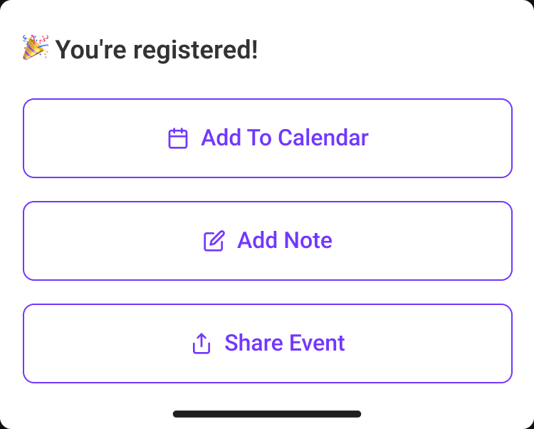Add the event to your calendar
Screen dimensions: 534x429
267,138
